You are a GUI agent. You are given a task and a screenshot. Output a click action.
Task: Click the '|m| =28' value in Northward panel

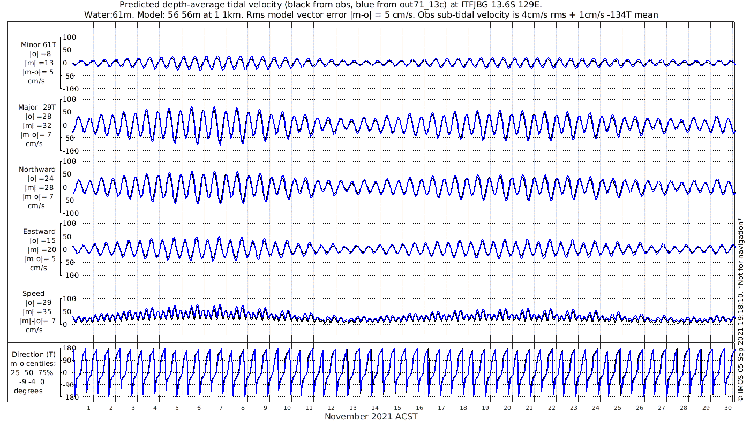[40, 188]
